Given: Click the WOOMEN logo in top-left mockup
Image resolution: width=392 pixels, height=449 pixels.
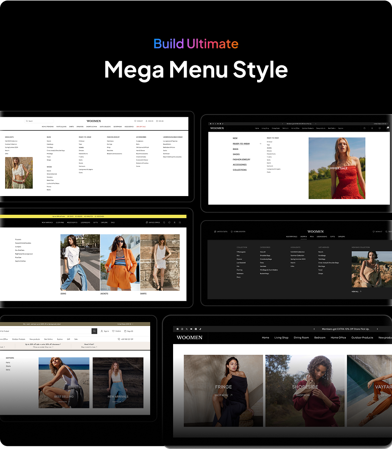Looking at the screenshot, I should [94, 121].
